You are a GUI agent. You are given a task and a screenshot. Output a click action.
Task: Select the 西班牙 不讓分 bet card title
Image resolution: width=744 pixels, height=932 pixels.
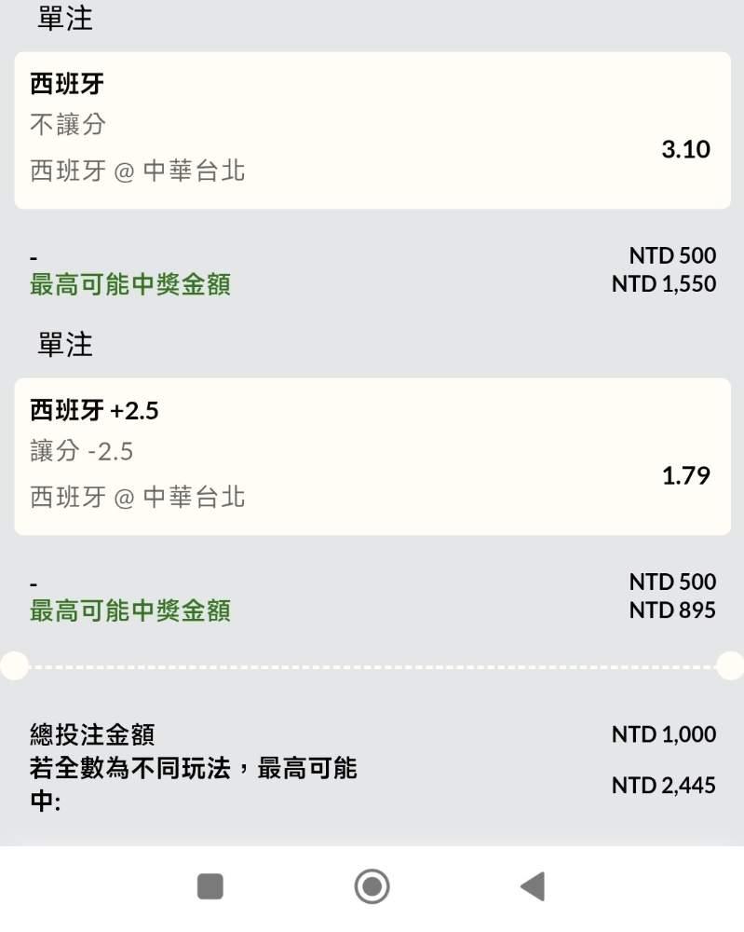67,84
